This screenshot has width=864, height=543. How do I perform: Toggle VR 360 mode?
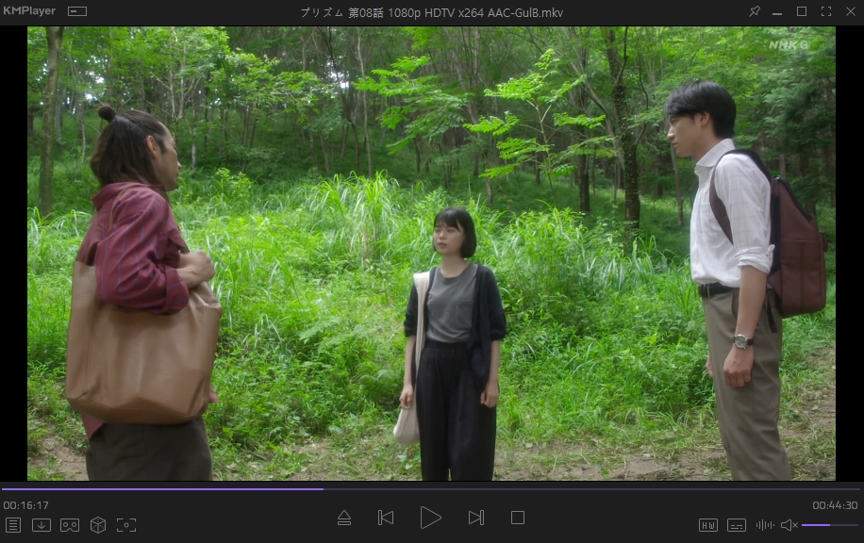pyautogui.click(x=70, y=525)
